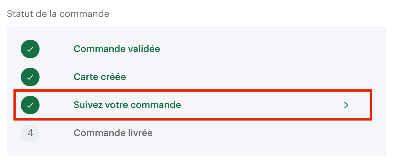Image resolution: width=394 pixels, height=164 pixels.
Task: Click the word "Suivez" in the third step
Action: [86, 105]
